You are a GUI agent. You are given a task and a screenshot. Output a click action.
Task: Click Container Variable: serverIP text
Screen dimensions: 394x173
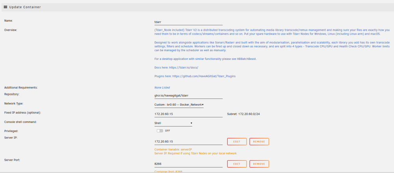coord(173,149)
